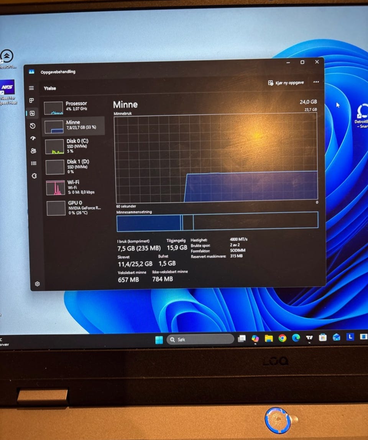
Task: Click the 15,9 GB Tilgjengelig value
Action: 177,248
